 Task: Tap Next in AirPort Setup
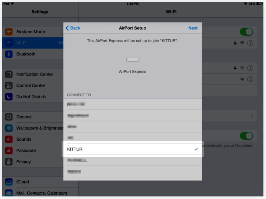[x=193, y=28]
